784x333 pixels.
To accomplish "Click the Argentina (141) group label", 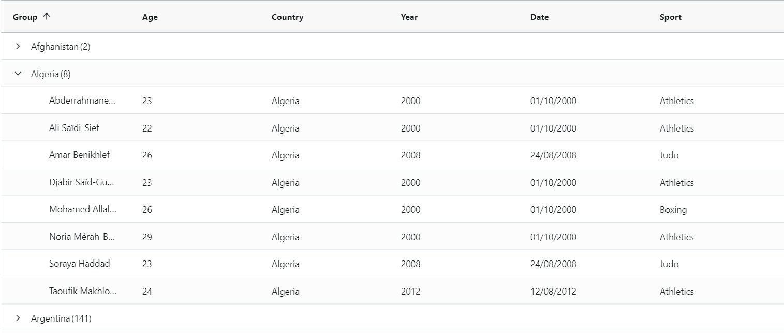I will click(61, 318).
